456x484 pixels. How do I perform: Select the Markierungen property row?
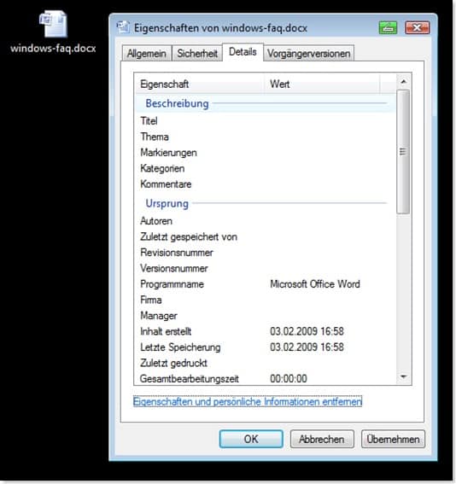point(266,153)
